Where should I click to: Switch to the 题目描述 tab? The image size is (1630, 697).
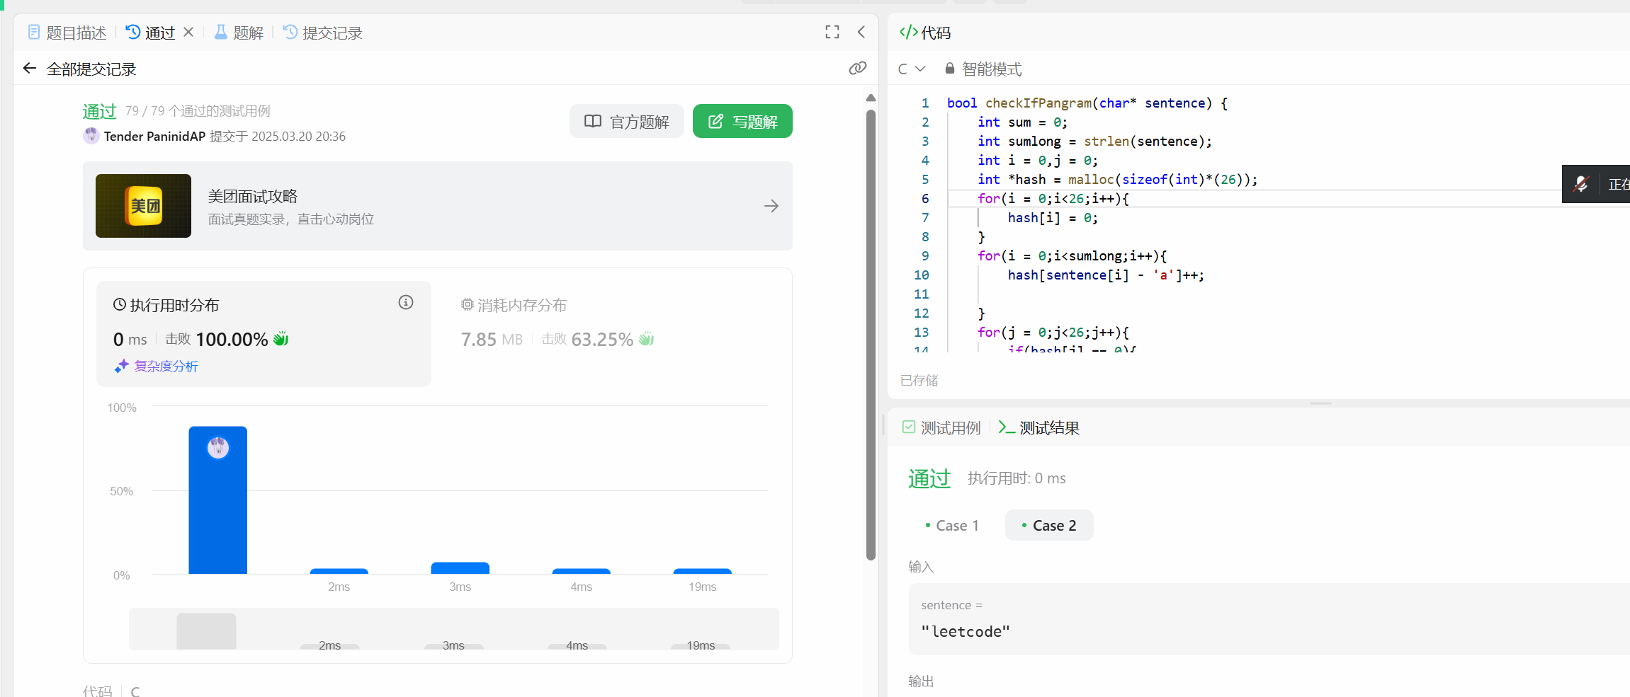pos(67,33)
